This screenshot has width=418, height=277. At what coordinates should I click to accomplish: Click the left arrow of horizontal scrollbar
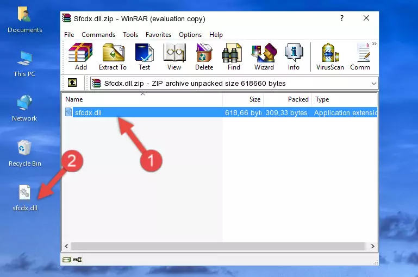(x=67, y=247)
